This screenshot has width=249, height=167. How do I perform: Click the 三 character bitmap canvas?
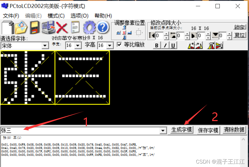coord(82,78)
